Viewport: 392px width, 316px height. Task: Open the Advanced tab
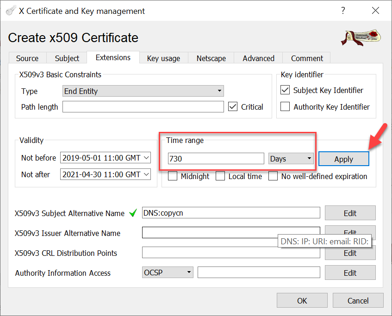tap(258, 58)
